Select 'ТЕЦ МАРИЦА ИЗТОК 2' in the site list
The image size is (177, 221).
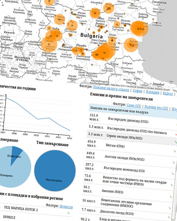[x=21, y=209]
